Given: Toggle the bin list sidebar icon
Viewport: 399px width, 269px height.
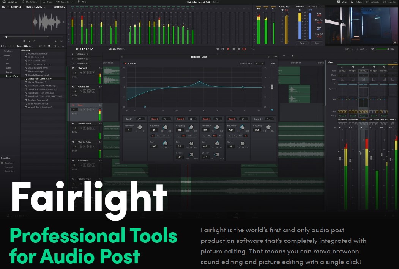Looking at the screenshot, I should [x=3, y=46].
